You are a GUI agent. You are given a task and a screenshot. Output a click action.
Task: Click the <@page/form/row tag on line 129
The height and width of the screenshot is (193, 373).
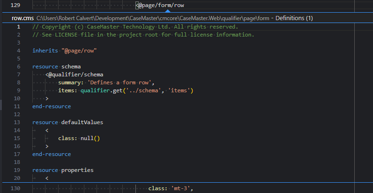[x=160, y=5]
